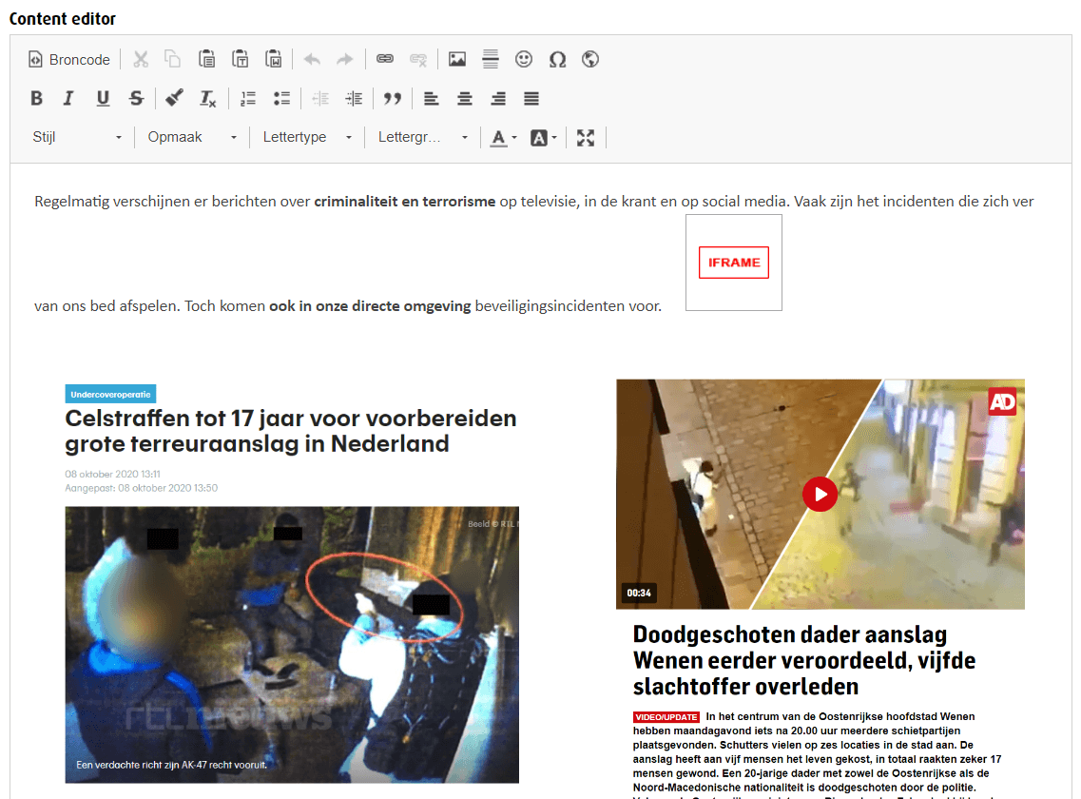This screenshot has width=1081, height=799.
Task: Insert an IFrame via globe icon
Action: 590,59
